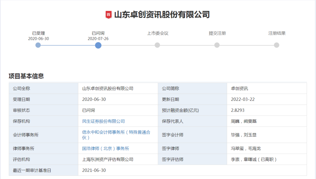Viewport: 316px width, 179px height.
Task: Click the red 首 badge icon beside company title
Action: [x=109, y=15]
